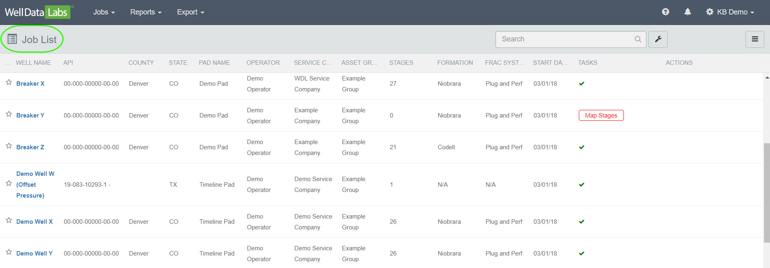Toggle favorite star for Breaker Z
This screenshot has width=770, height=268.
[9, 146]
